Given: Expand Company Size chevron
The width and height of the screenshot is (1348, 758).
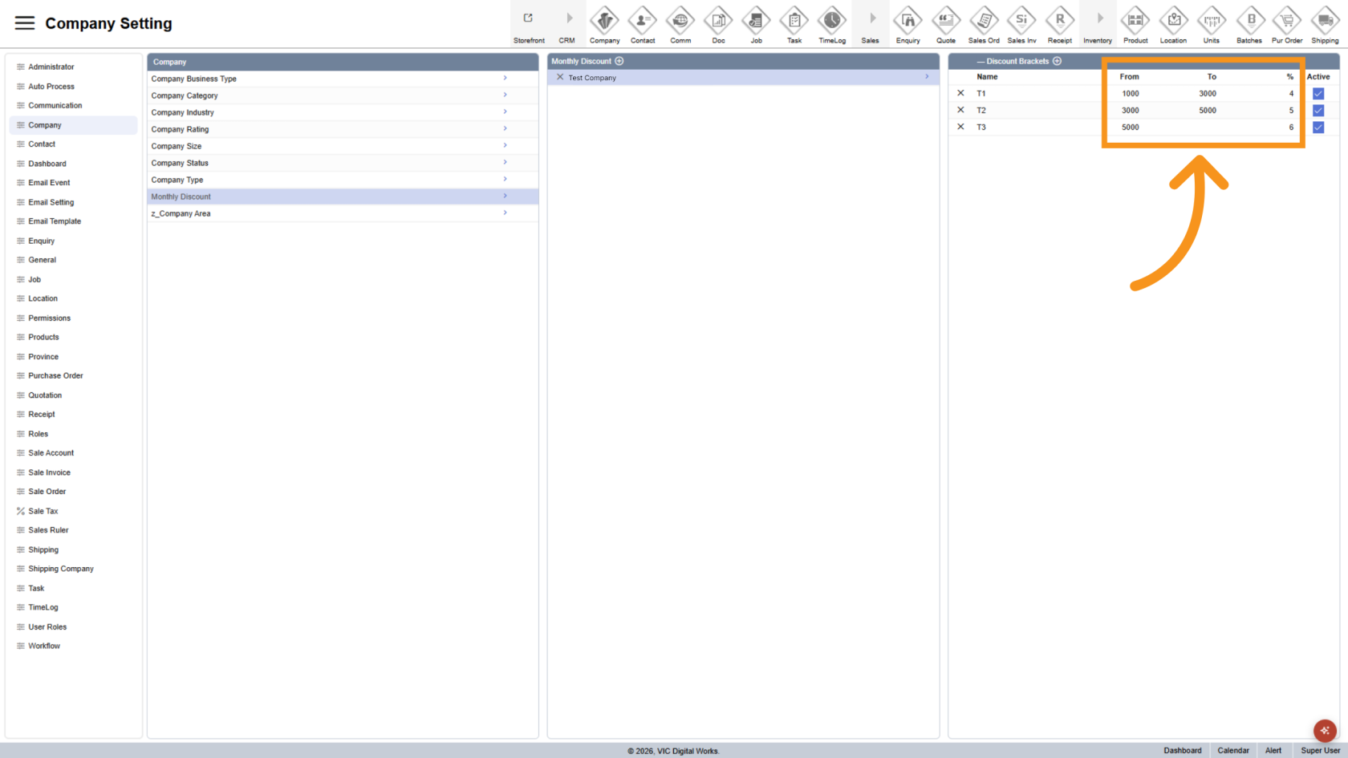Looking at the screenshot, I should (505, 145).
